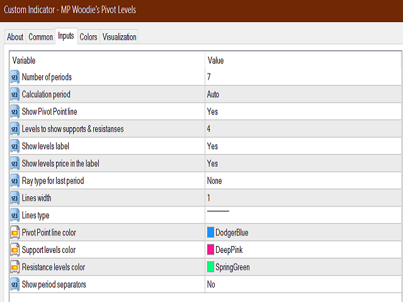
Task: Select the 'Show levels label' text
Action: coord(45,146)
